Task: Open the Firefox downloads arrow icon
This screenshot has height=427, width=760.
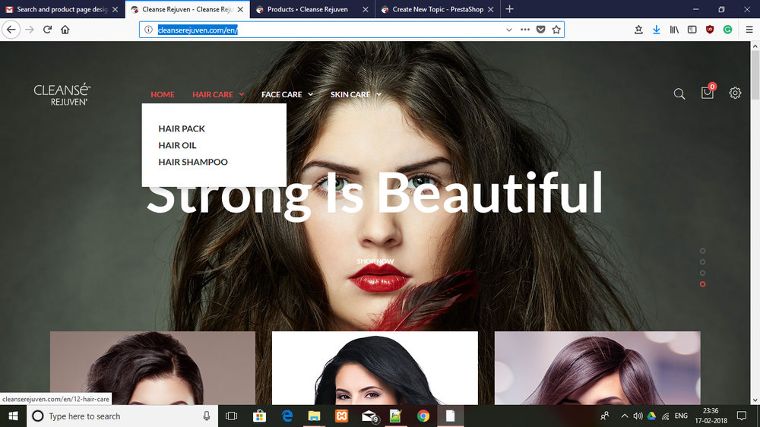Action: (657, 30)
